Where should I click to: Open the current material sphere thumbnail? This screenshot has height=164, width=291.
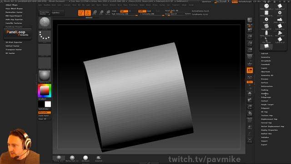[45, 76]
